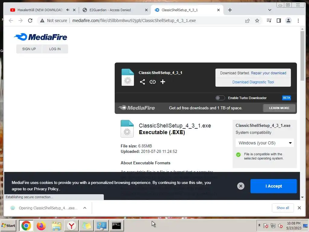Open the control panel taskbar icon

101,225
